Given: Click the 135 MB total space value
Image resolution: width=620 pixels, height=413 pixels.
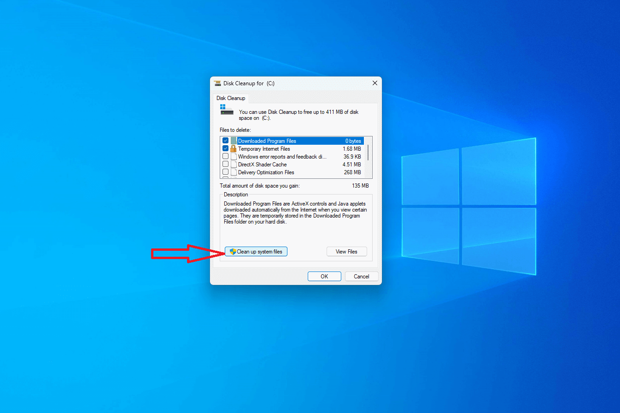Looking at the screenshot, I should (360, 186).
